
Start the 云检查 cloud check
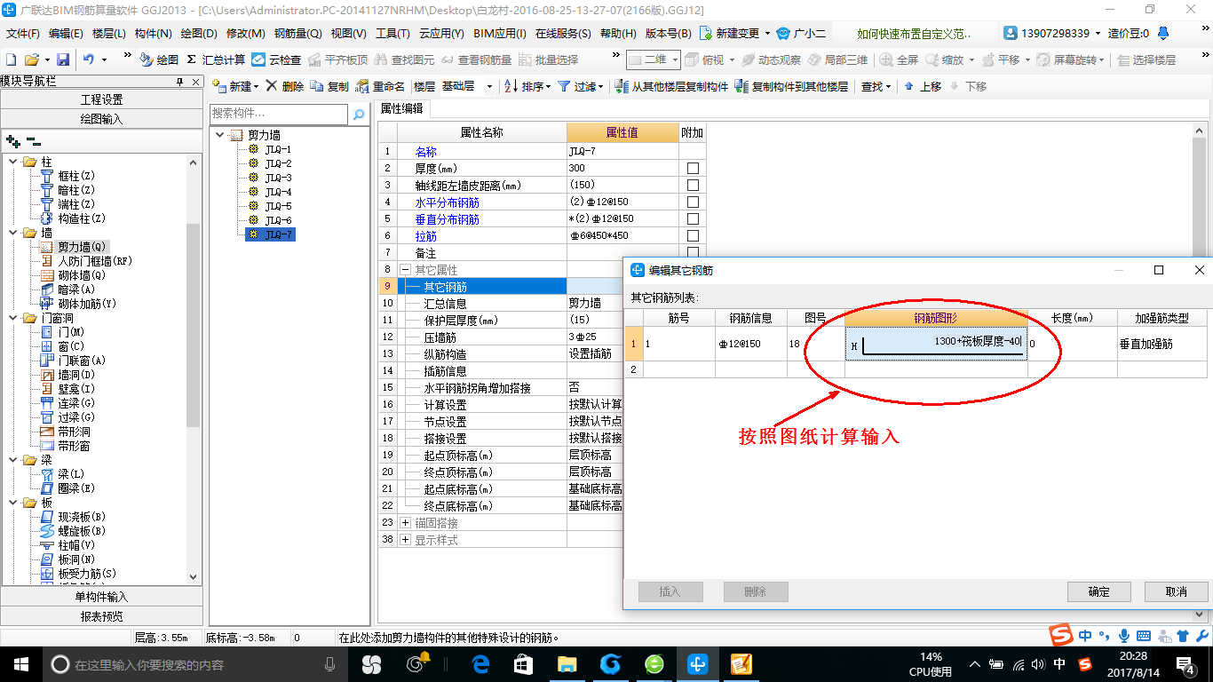coord(276,59)
